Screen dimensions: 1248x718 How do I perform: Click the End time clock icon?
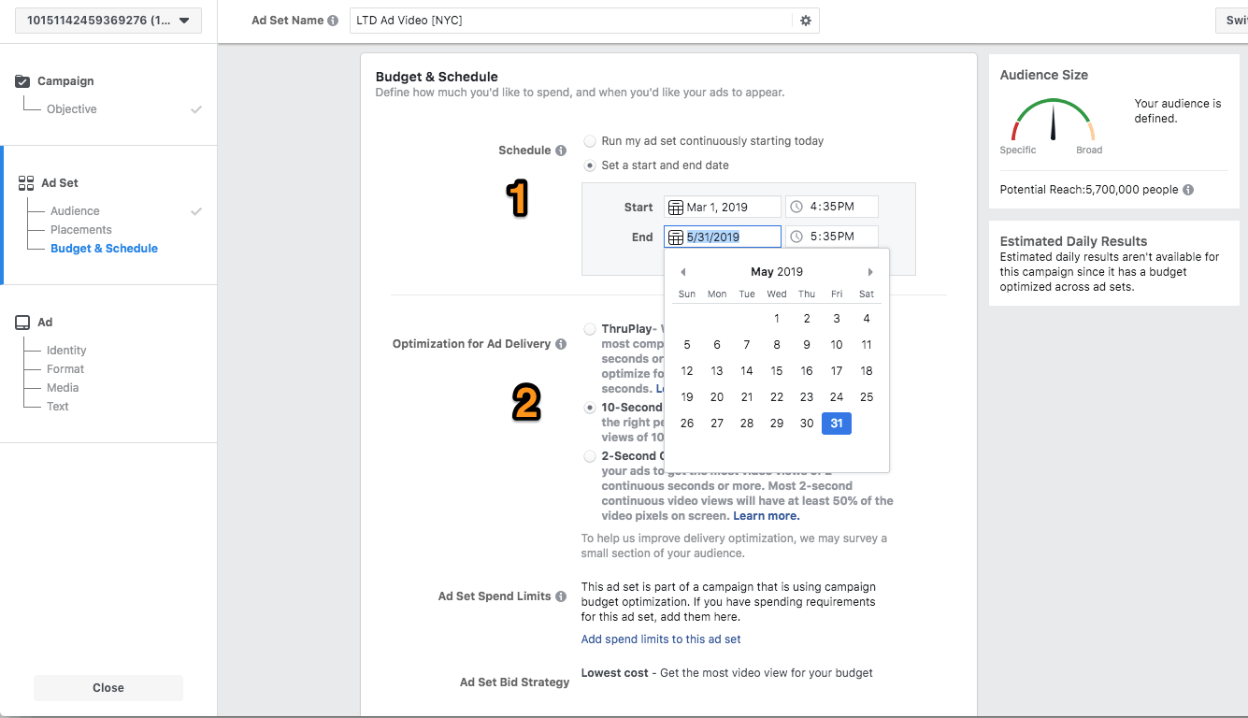coord(796,237)
